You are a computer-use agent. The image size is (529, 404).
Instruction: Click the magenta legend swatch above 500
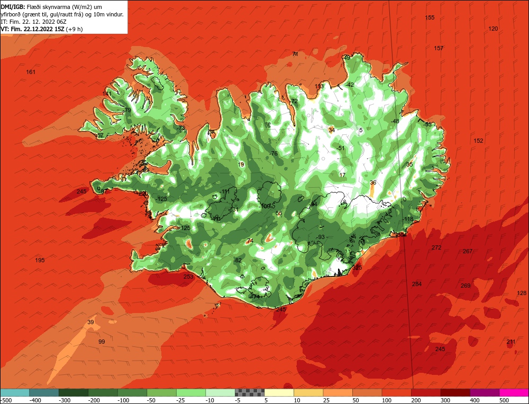[514, 392]
